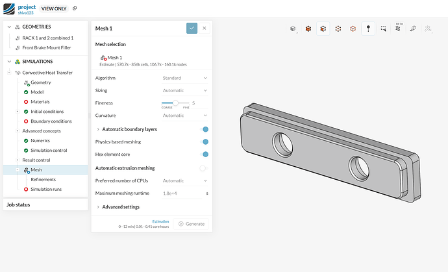Viewport: 448px width, 272px height.
Task: Open the BETA exploded view tool
Action: coord(398,29)
